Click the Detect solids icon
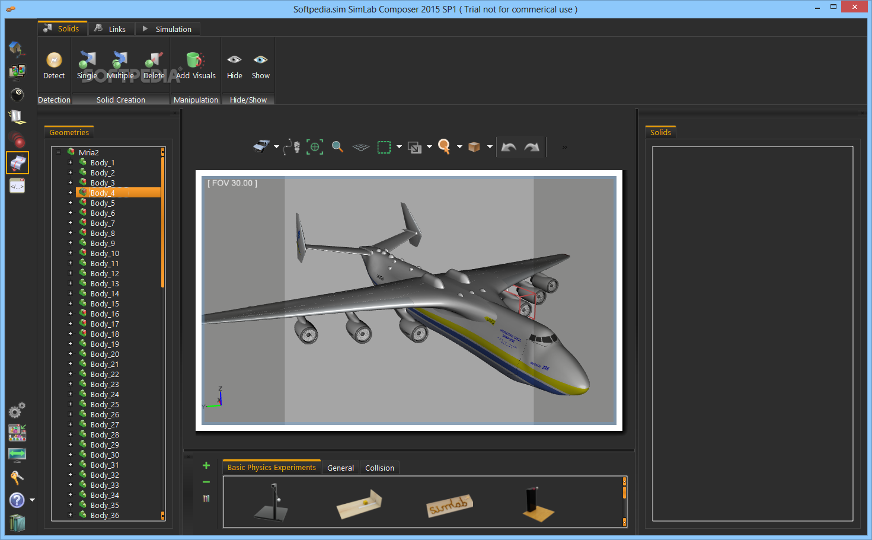 click(54, 60)
